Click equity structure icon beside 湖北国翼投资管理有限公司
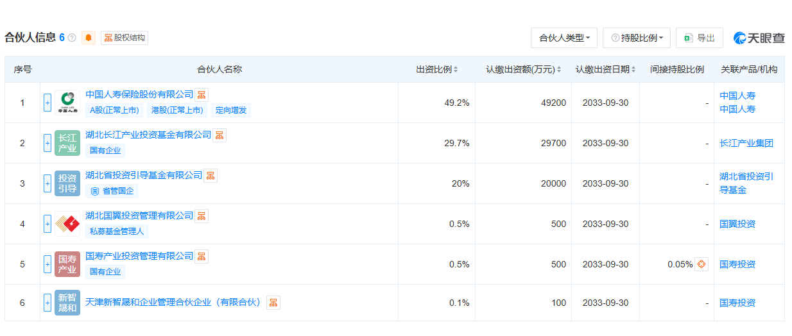The width and height of the screenshot is (792, 336). pos(202,216)
